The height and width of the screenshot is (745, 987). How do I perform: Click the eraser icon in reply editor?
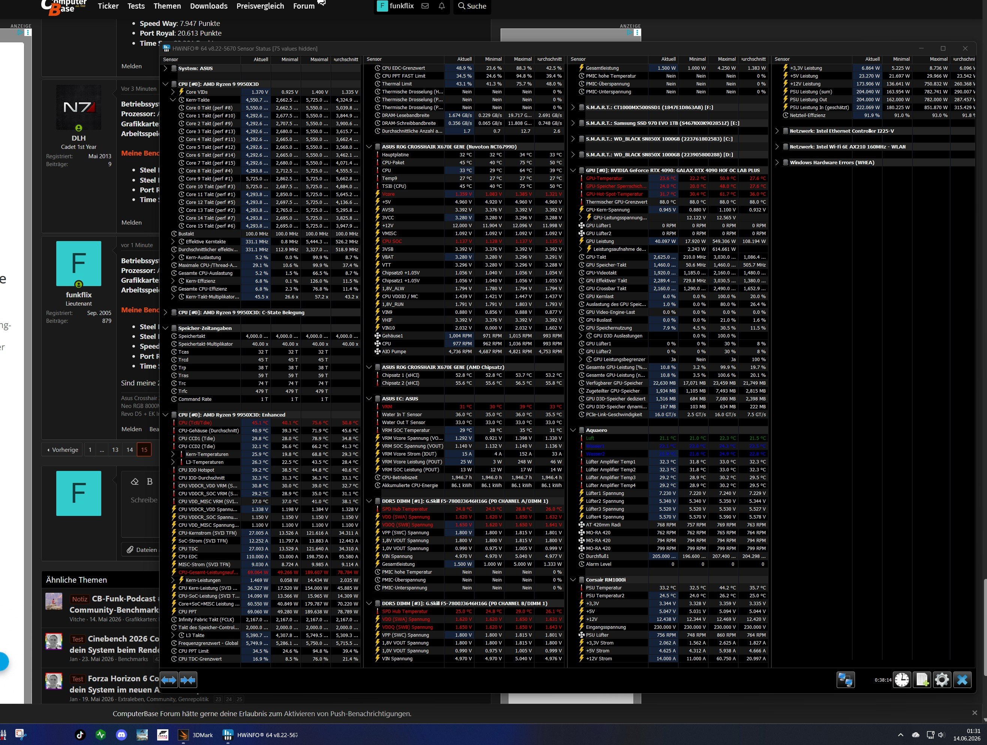pos(135,481)
